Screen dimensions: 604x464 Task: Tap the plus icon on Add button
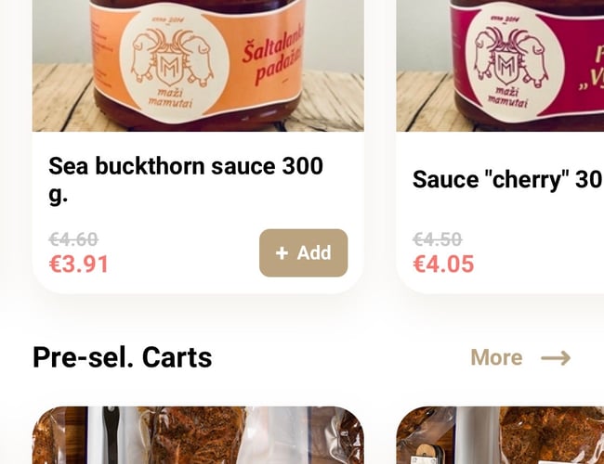tap(282, 253)
